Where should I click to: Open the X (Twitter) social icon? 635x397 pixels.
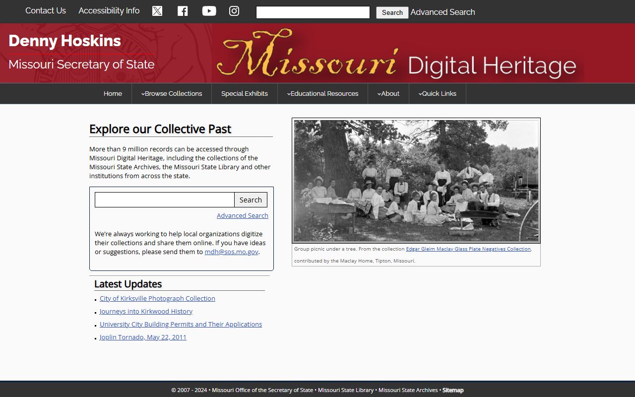point(157,11)
